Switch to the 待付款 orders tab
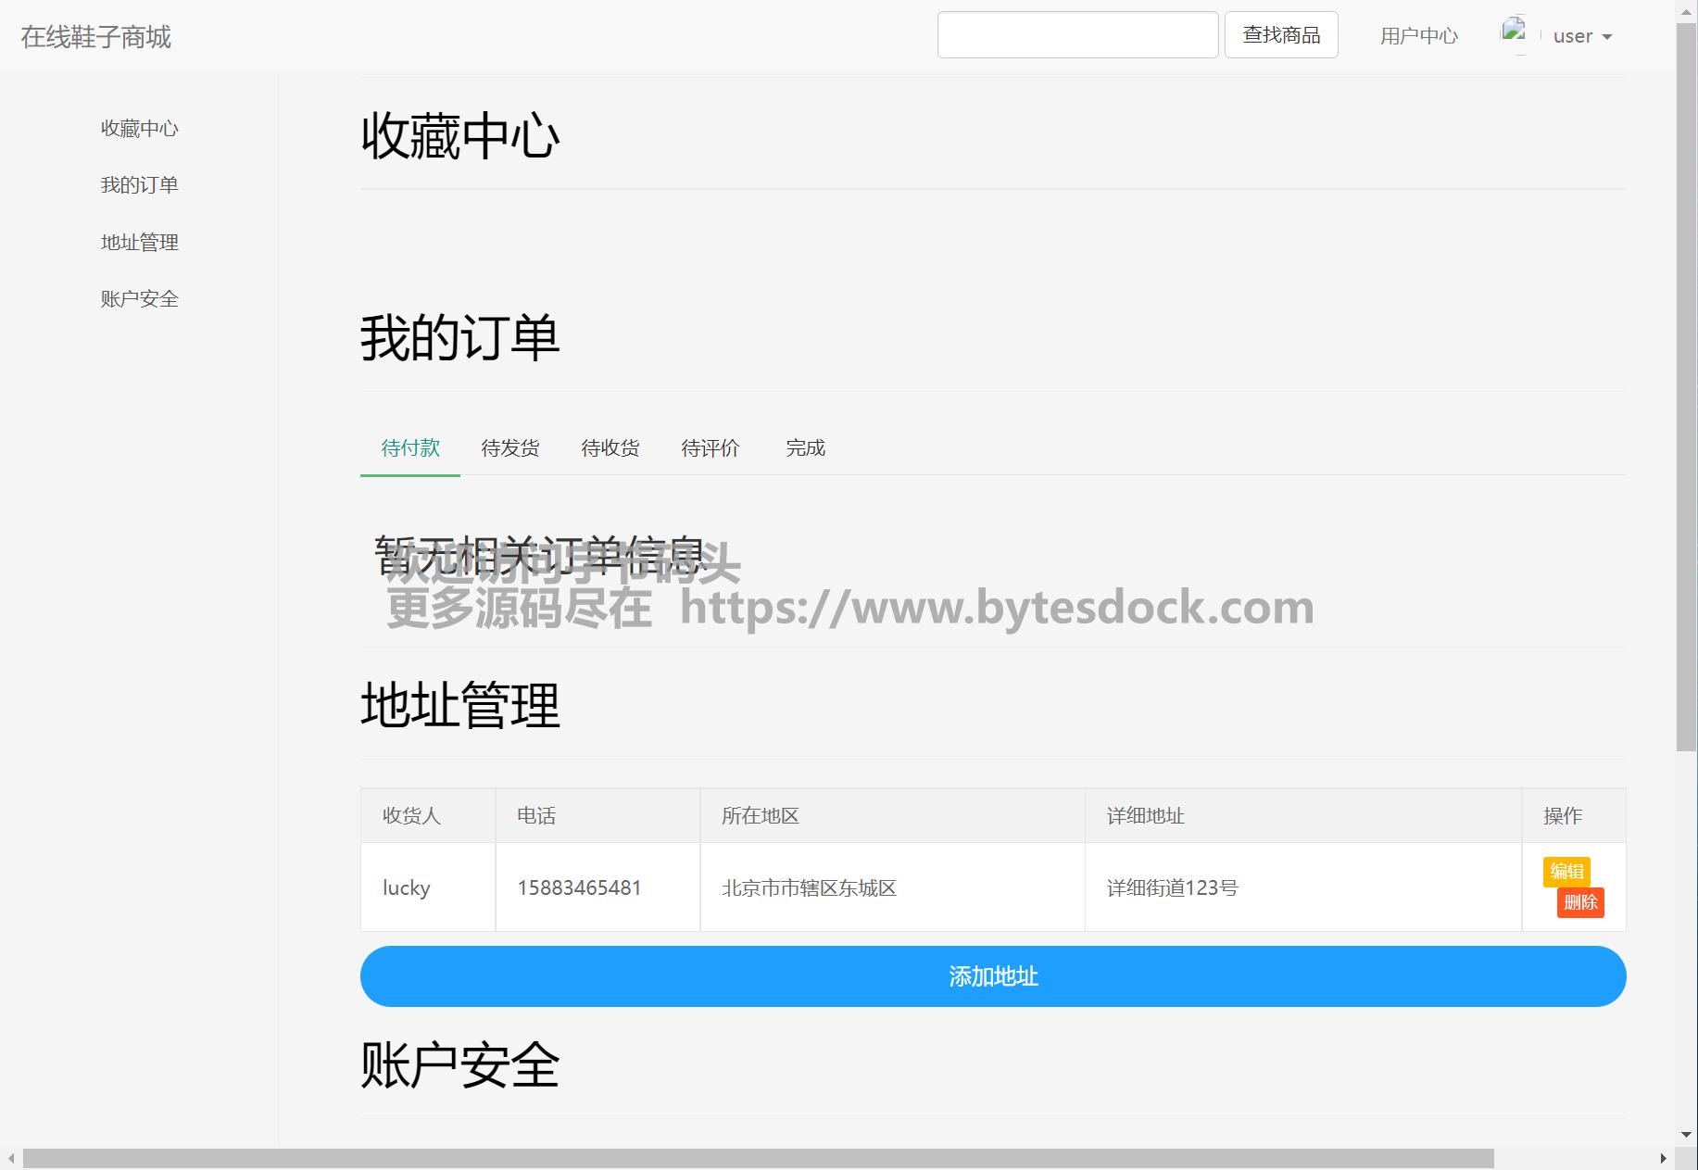Screen dimensions: 1698x1170 pos(410,448)
